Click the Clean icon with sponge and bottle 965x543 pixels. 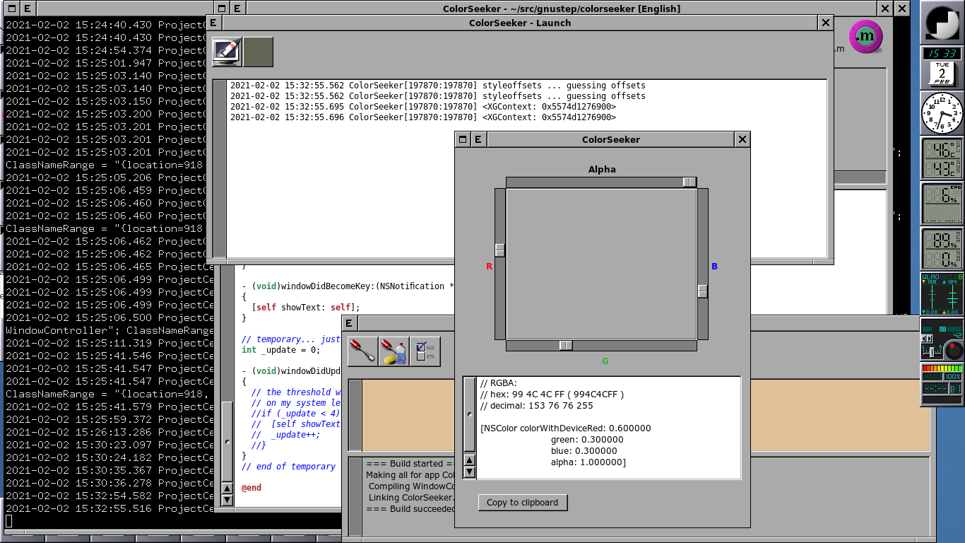coord(393,351)
